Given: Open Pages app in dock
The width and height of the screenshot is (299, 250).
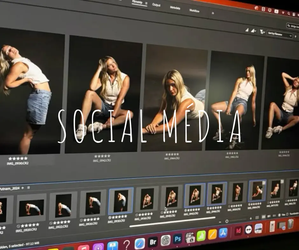Looking at the screenshot, I should (x=212, y=234).
